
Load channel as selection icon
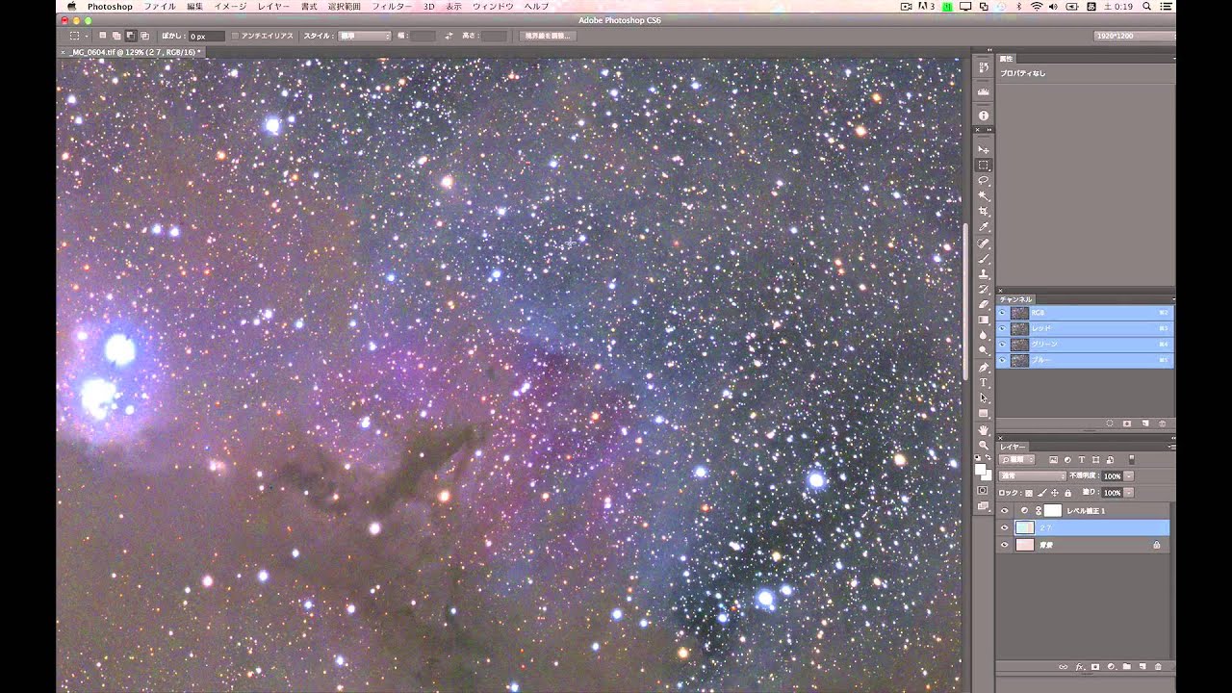pos(1110,423)
